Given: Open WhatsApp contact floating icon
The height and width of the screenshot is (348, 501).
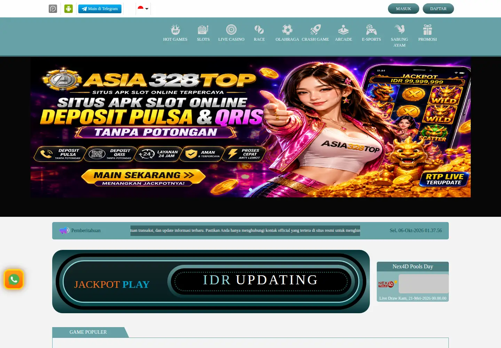Looking at the screenshot, I should [x=14, y=279].
